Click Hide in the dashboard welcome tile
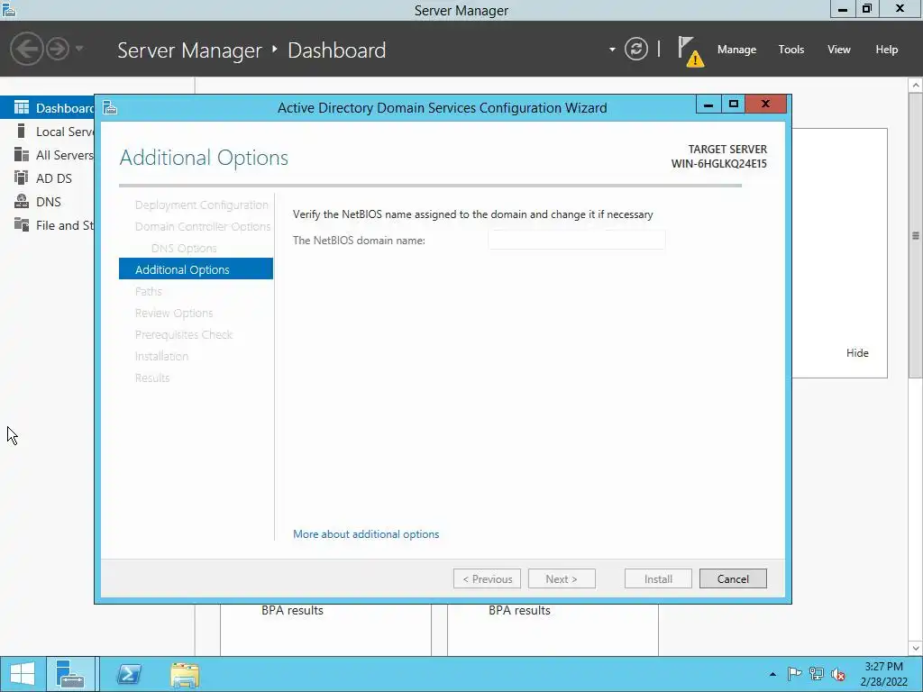The image size is (923, 692). click(857, 353)
